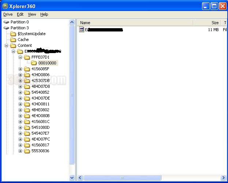
Task: Click the 4E4D080B folder icon
Action: click(27, 116)
